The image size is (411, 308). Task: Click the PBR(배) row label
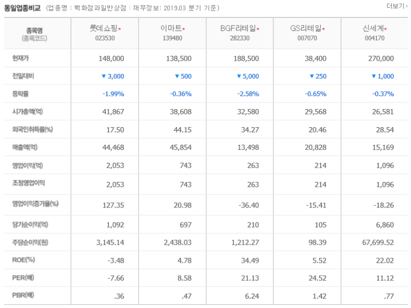[x=23, y=295]
